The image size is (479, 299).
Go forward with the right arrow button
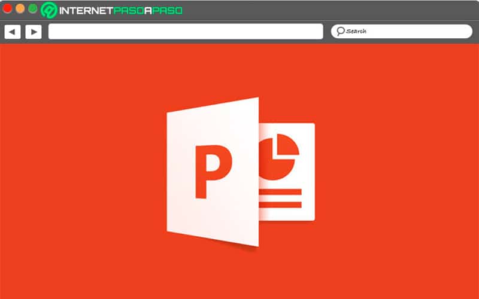pyautogui.click(x=34, y=32)
